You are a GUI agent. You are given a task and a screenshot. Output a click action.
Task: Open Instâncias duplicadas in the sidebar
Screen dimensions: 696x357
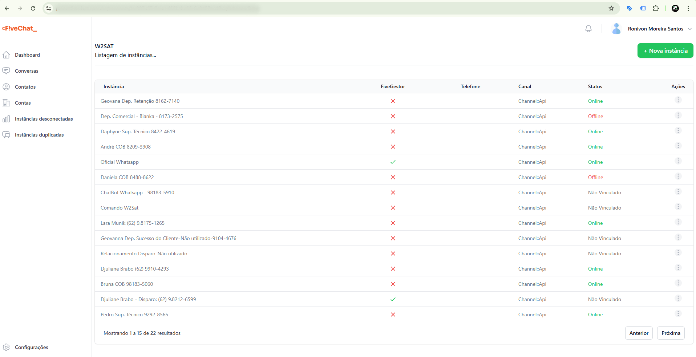coord(39,135)
